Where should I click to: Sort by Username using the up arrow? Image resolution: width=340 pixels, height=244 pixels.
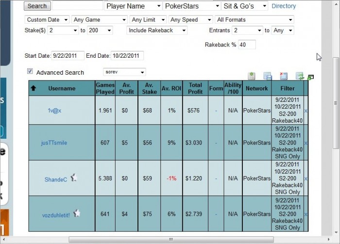pyautogui.click(x=34, y=88)
